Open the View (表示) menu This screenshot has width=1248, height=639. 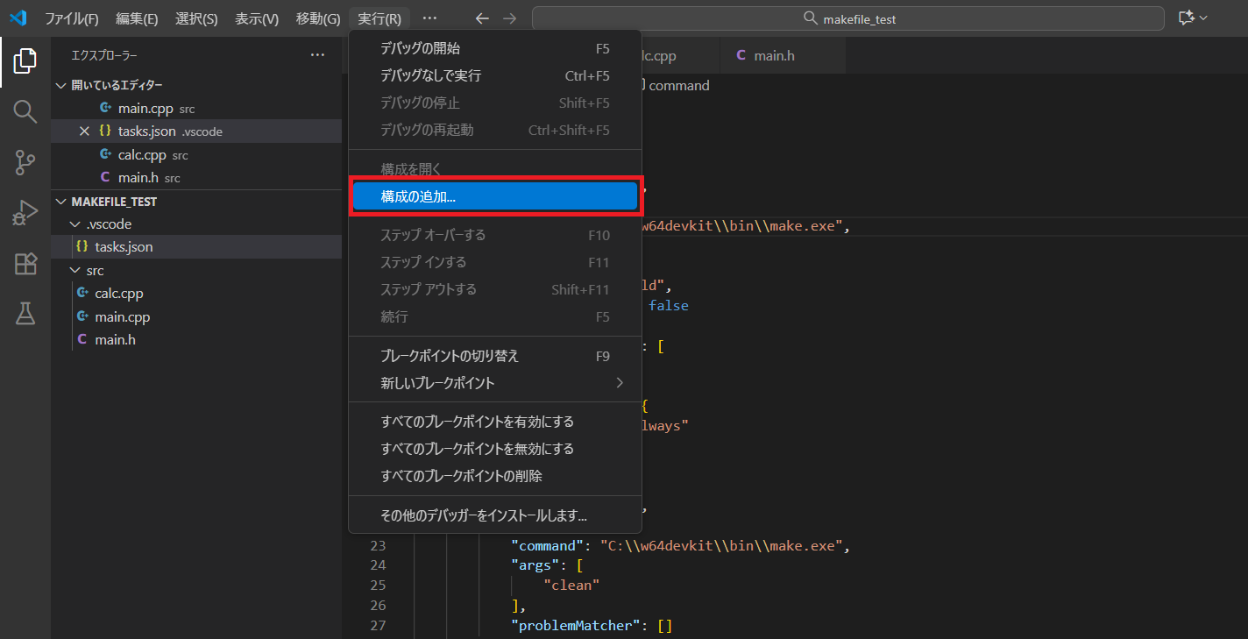pyautogui.click(x=257, y=18)
